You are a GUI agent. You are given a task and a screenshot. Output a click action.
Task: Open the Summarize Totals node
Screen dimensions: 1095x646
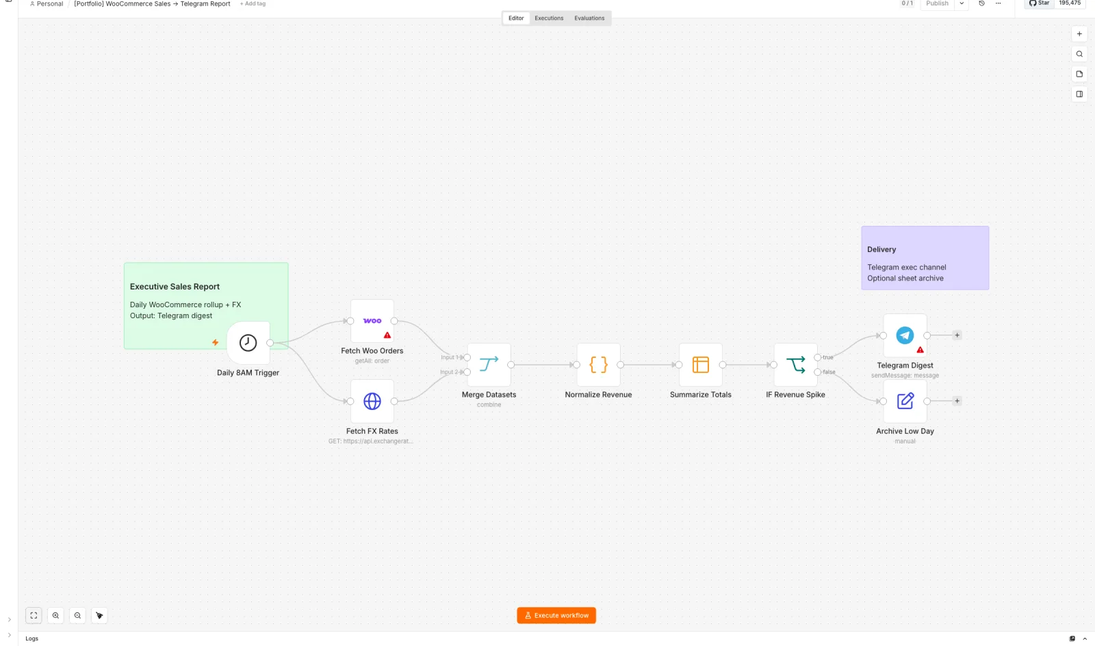click(x=700, y=365)
